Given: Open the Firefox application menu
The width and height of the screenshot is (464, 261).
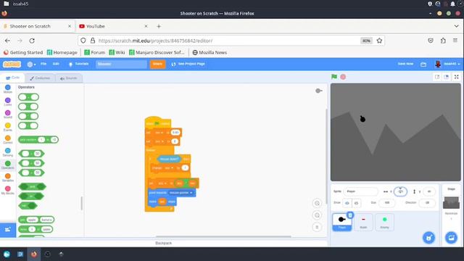Looking at the screenshot, I should point(455,41).
